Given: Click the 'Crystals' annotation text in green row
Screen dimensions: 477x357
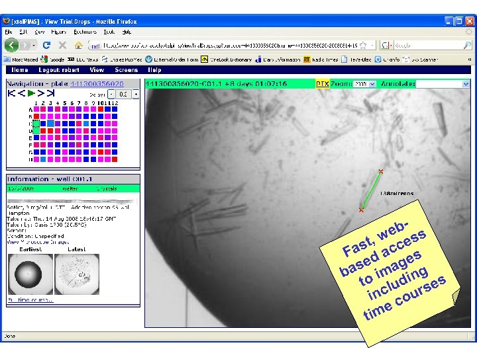Looking at the screenshot, I should [x=107, y=188].
